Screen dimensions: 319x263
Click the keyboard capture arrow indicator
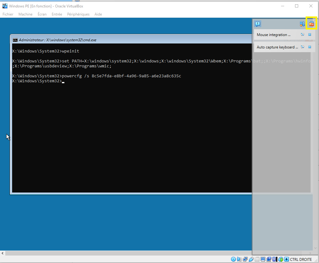286,259
